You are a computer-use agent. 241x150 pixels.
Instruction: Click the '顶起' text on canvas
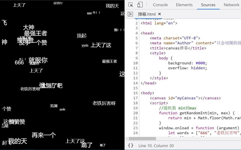81,36
